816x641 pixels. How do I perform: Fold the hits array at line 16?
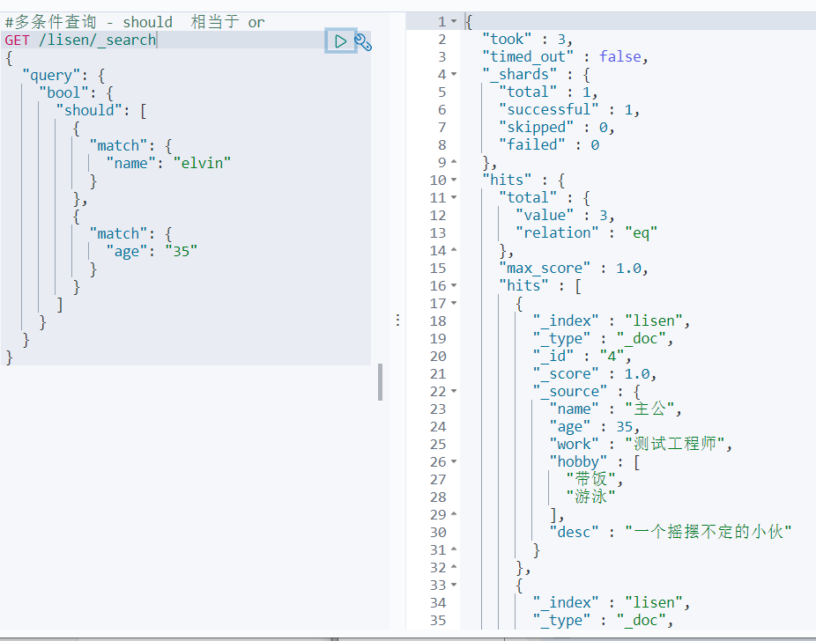[x=454, y=285]
